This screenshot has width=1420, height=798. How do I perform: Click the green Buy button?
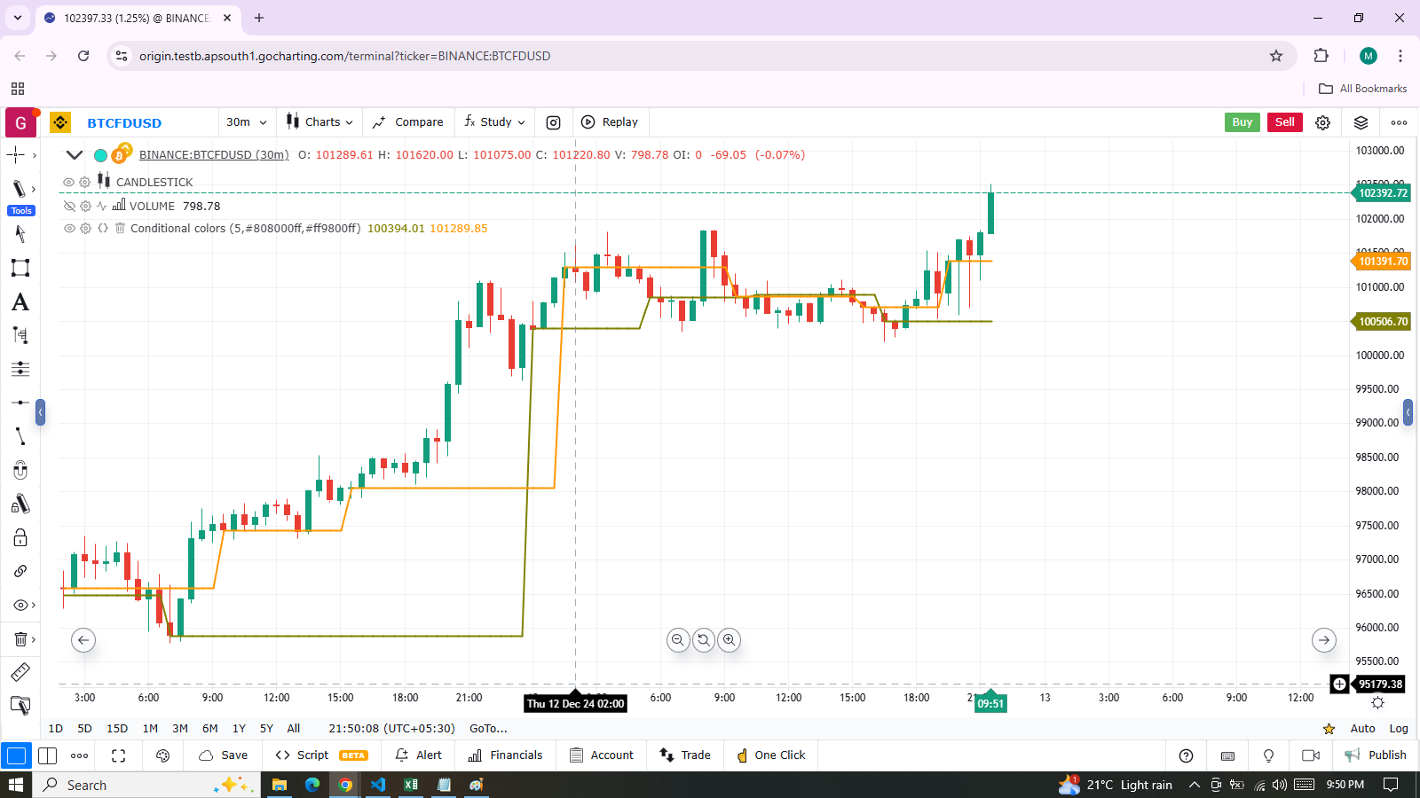[x=1242, y=122]
